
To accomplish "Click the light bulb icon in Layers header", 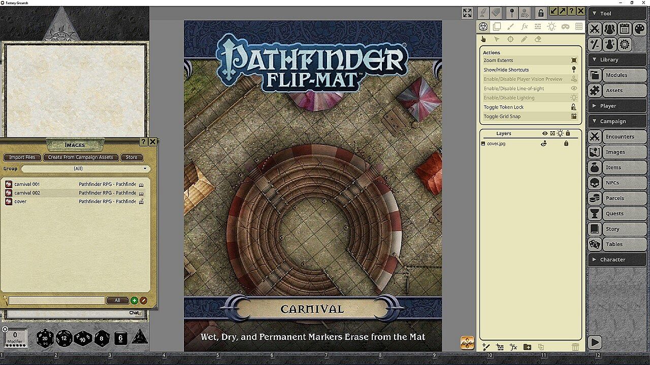I will coord(560,133).
